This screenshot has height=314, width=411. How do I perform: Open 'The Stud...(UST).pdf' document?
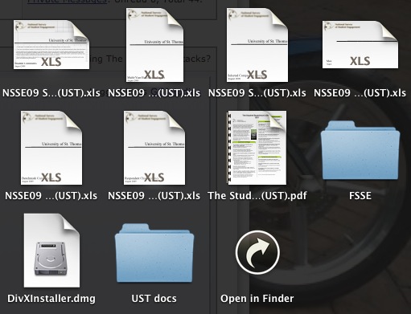(x=257, y=148)
